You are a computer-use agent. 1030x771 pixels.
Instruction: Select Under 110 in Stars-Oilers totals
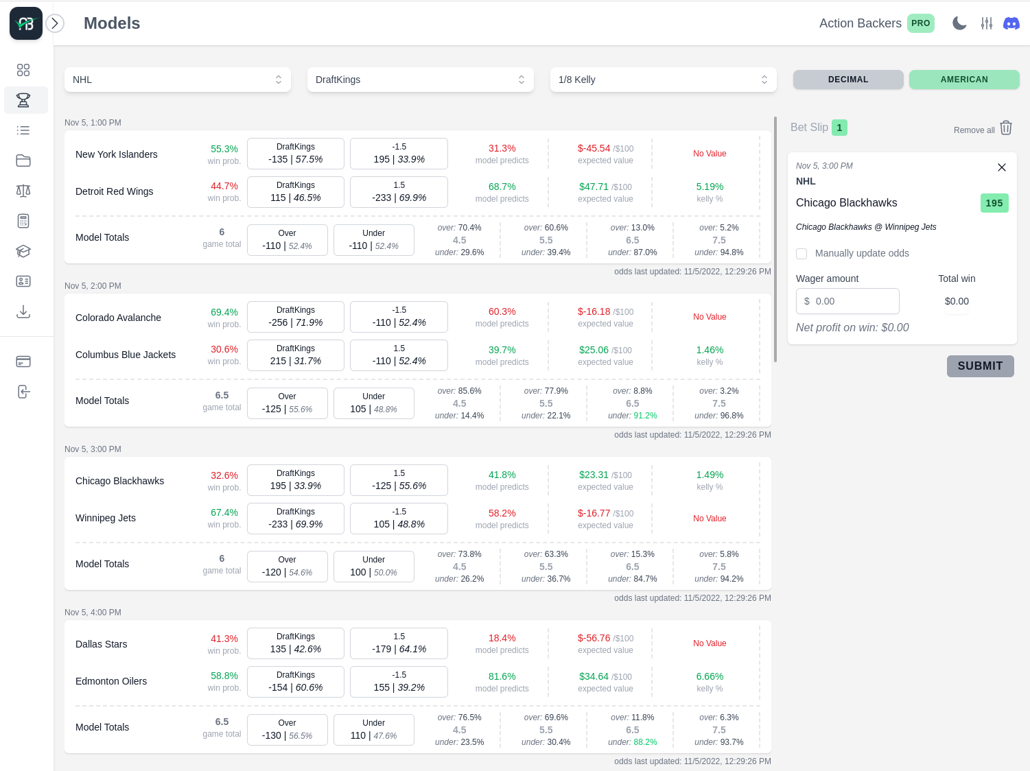click(374, 730)
